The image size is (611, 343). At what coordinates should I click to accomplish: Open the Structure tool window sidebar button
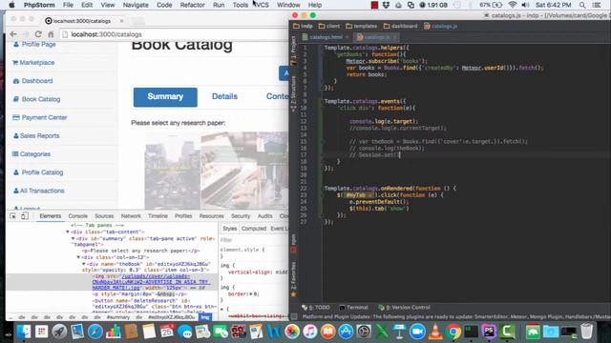(293, 93)
